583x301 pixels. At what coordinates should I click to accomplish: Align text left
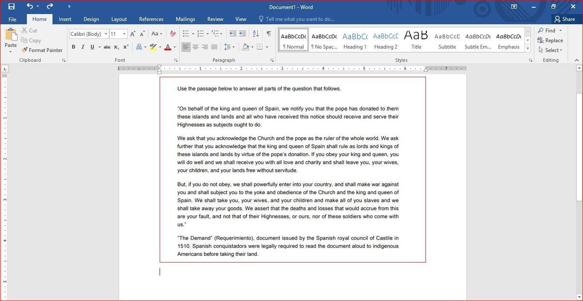[186, 47]
